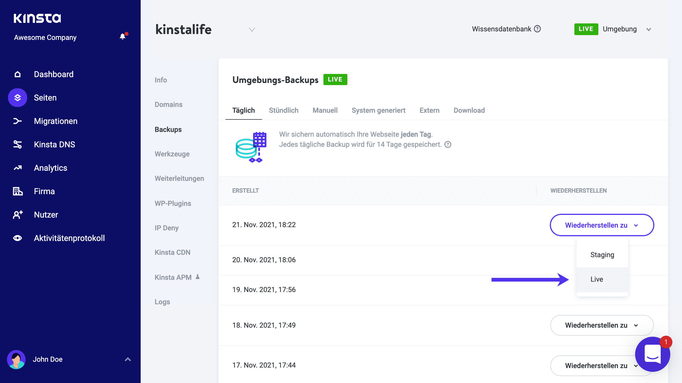Click the Firma building icon
682x383 pixels.
(18, 191)
